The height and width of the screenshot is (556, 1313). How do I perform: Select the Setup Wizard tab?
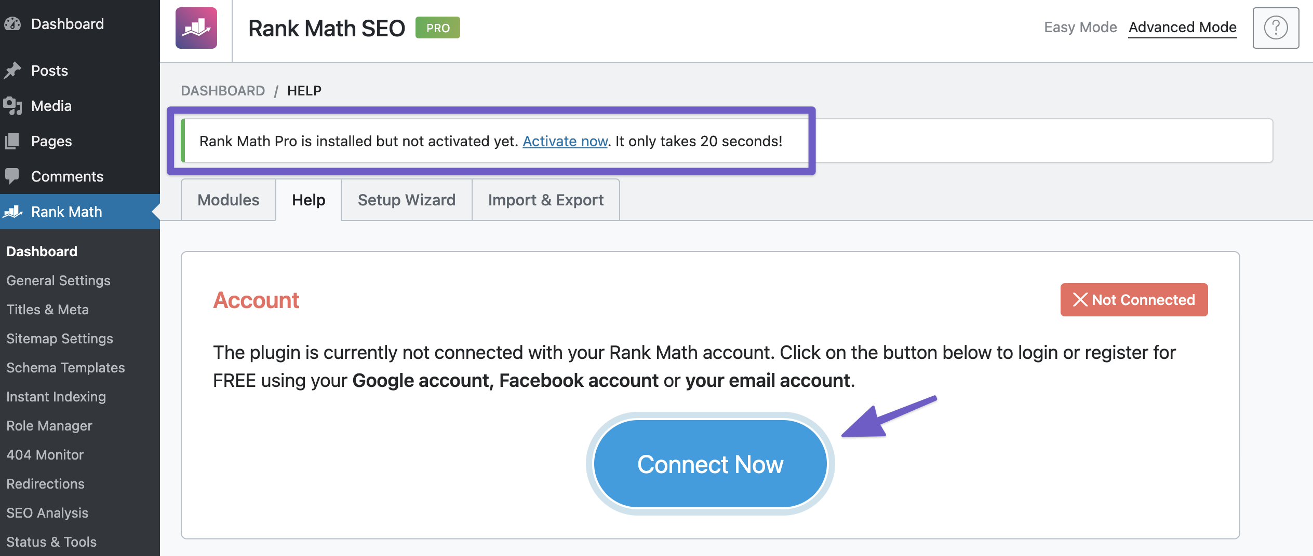(407, 200)
